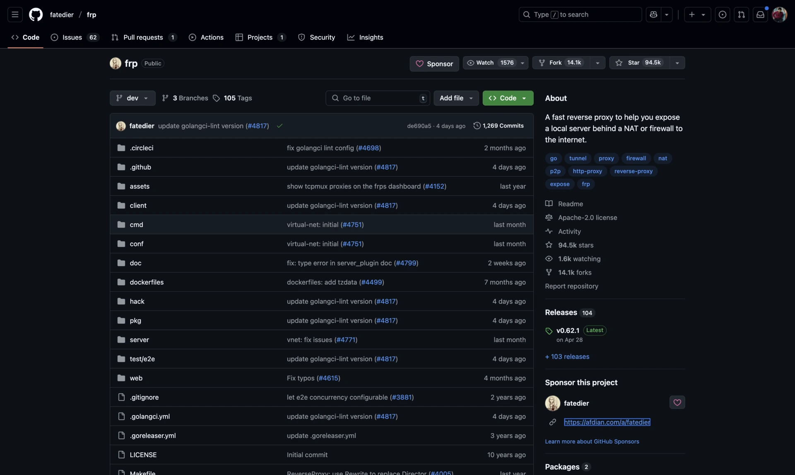The image size is (795, 475).
Task: Open the Pull requests tab
Action: click(144, 37)
